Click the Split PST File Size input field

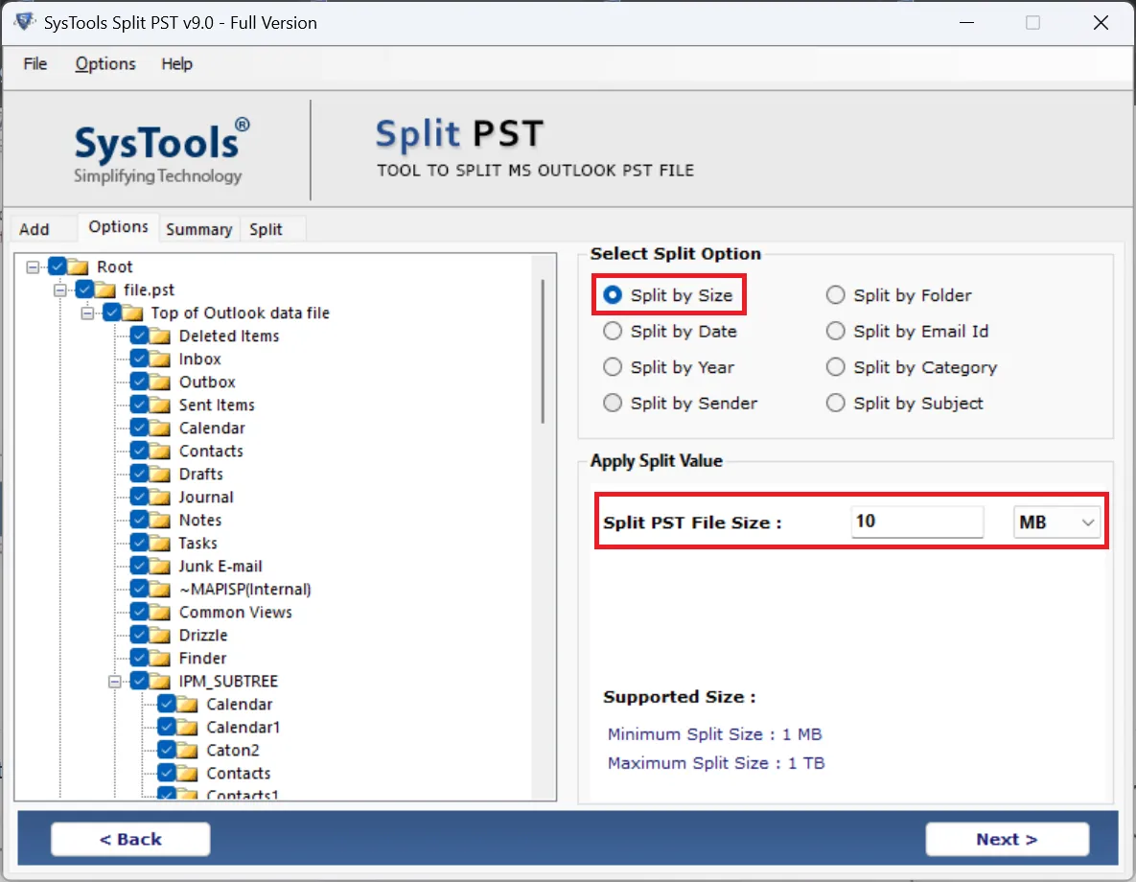click(916, 522)
